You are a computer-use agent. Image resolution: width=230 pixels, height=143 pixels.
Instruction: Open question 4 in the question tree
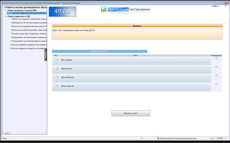tap(29, 26)
